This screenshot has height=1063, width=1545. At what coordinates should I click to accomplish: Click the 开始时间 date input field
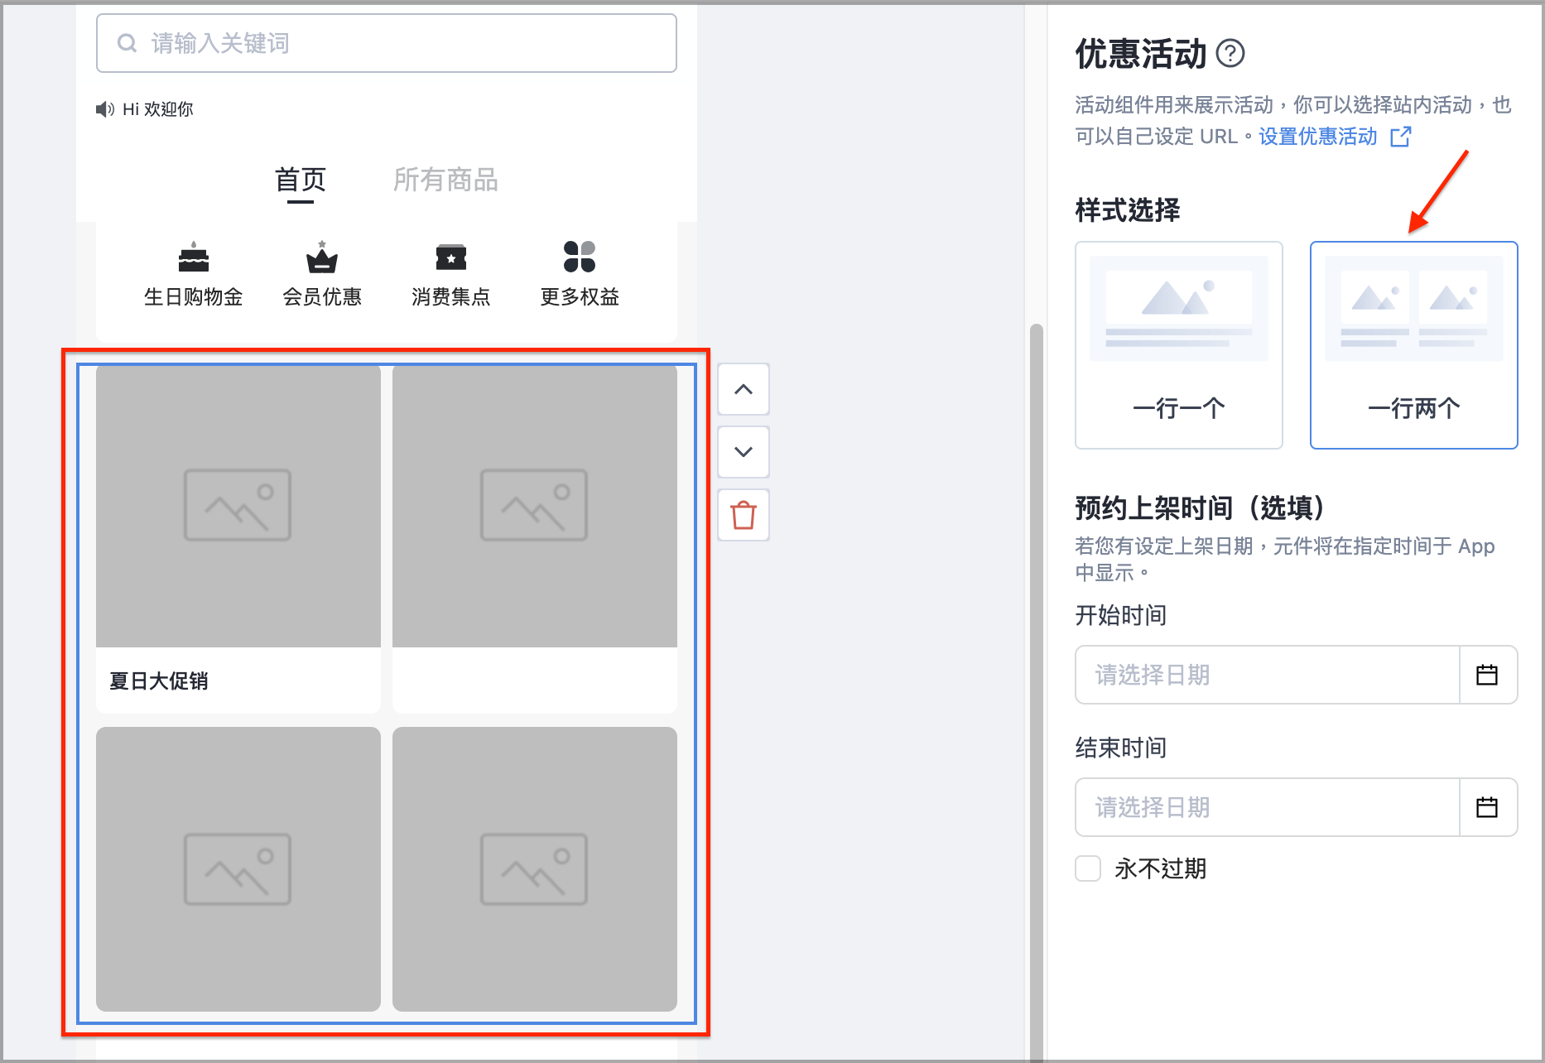(1268, 675)
